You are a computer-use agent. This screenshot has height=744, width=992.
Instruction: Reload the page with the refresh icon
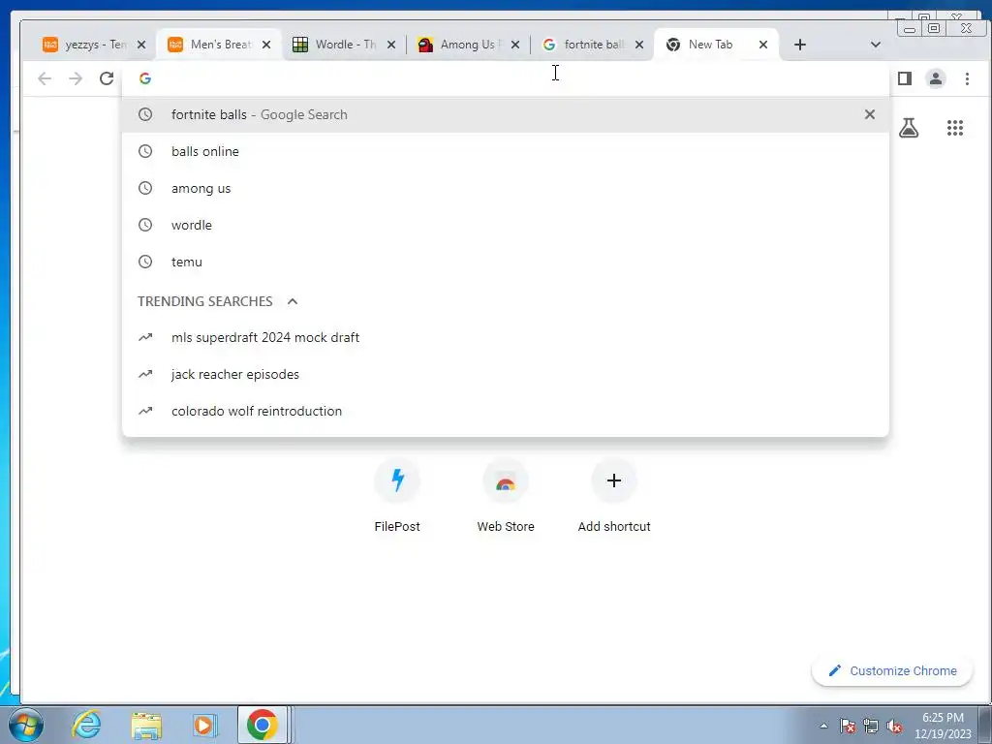107,78
